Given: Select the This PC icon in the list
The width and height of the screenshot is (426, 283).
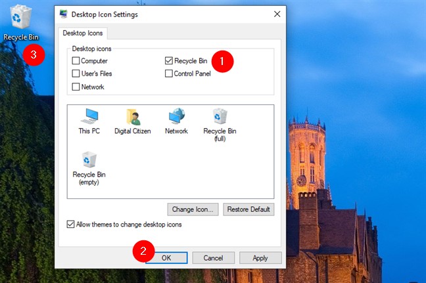Looking at the screenshot, I should 88,119.
